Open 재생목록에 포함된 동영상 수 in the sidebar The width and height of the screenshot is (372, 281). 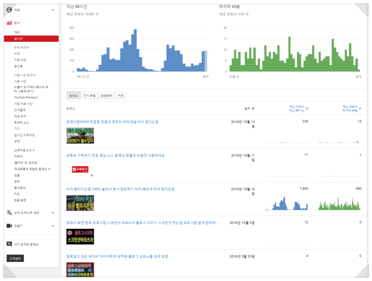32,169
